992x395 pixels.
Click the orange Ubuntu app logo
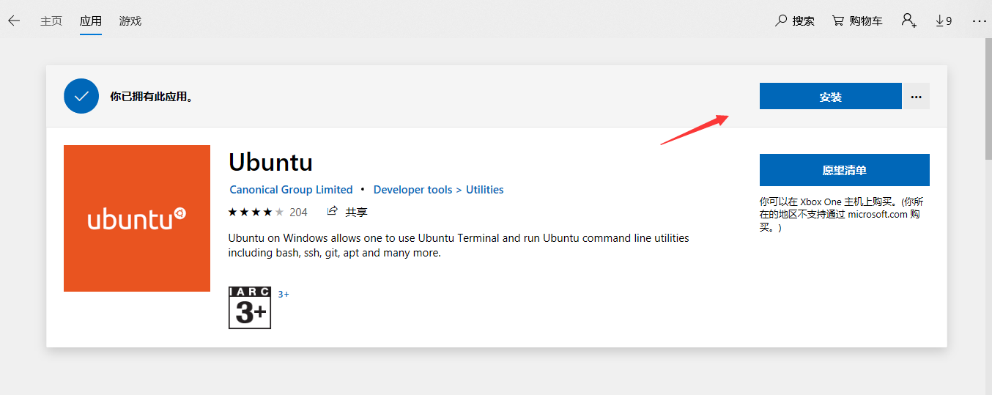(137, 218)
